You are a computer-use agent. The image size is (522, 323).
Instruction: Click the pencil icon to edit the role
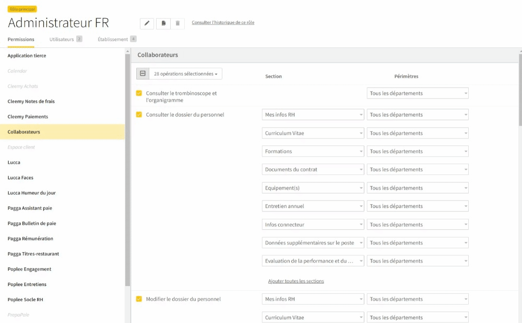tap(147, 23)
